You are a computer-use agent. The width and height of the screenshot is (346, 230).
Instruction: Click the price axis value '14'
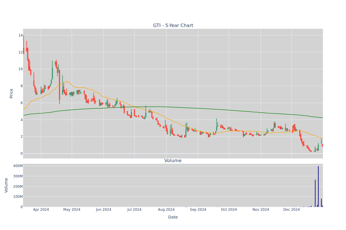[x=20, y=35]
